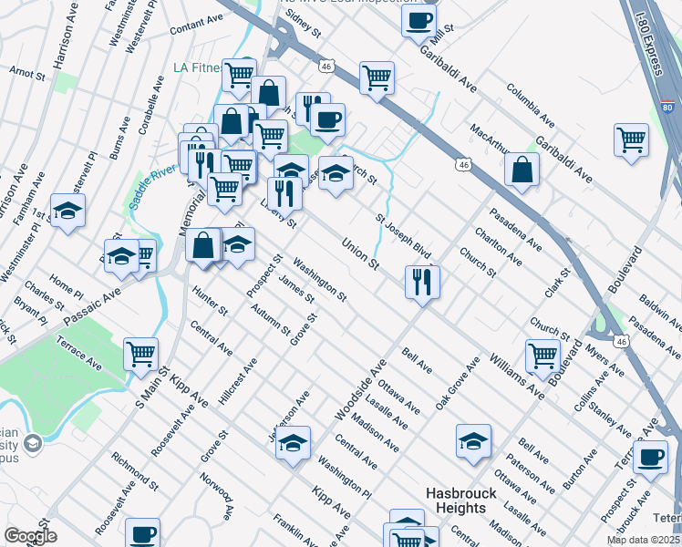Click the shopping bag marker on Memorial Dr
682x547 pixels.
[203, 248]
